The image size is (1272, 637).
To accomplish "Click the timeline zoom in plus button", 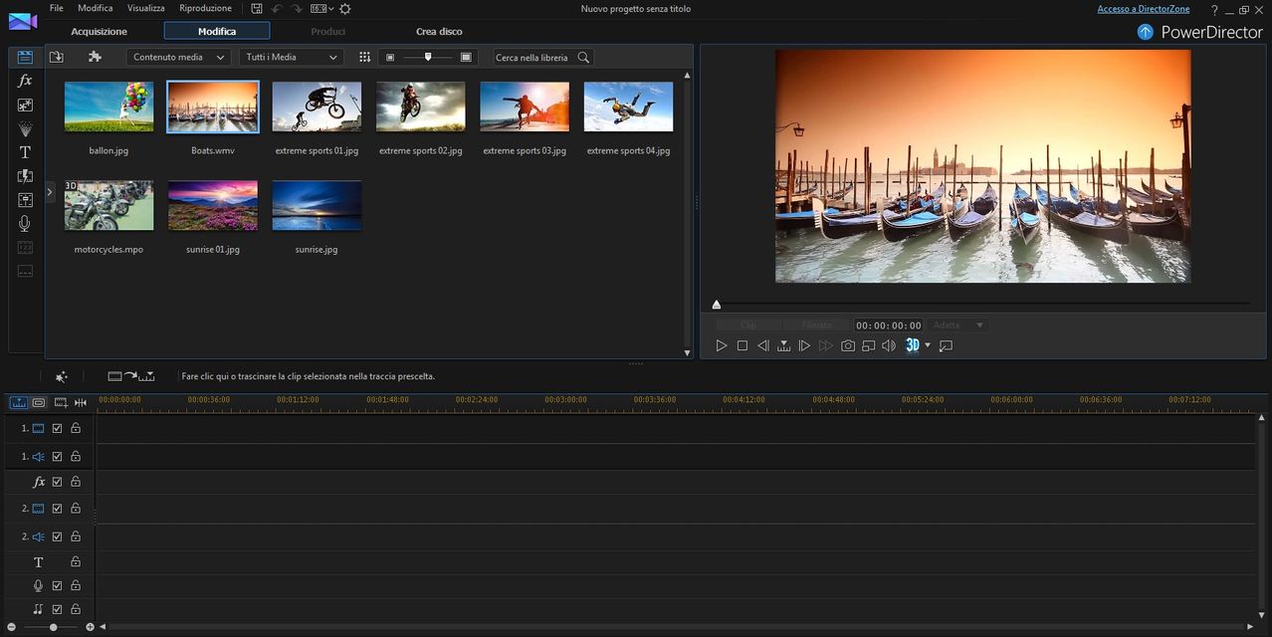I will click(x=90, y=627).
